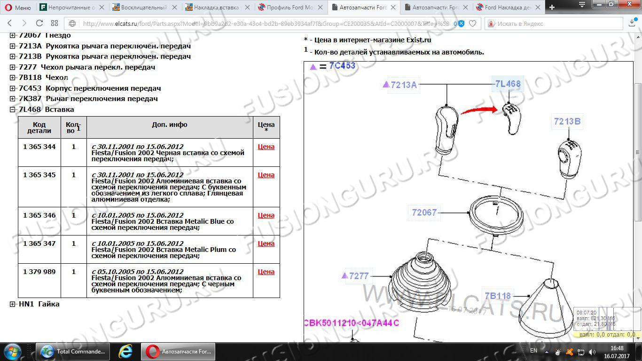This screenshot has width=642, height=361.
Task: Switch to the Ford Накладка tab
Action: click(x=509, y=8)
